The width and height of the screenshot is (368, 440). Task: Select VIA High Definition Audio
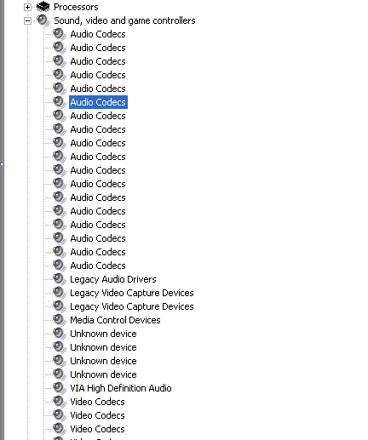pyautogui.click(x=121, y=388)
